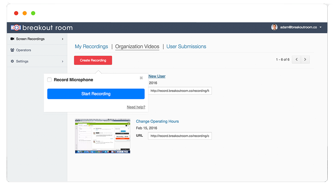Click the New User recording URL field
Screen dimensions: 334x188
[180, 91]
